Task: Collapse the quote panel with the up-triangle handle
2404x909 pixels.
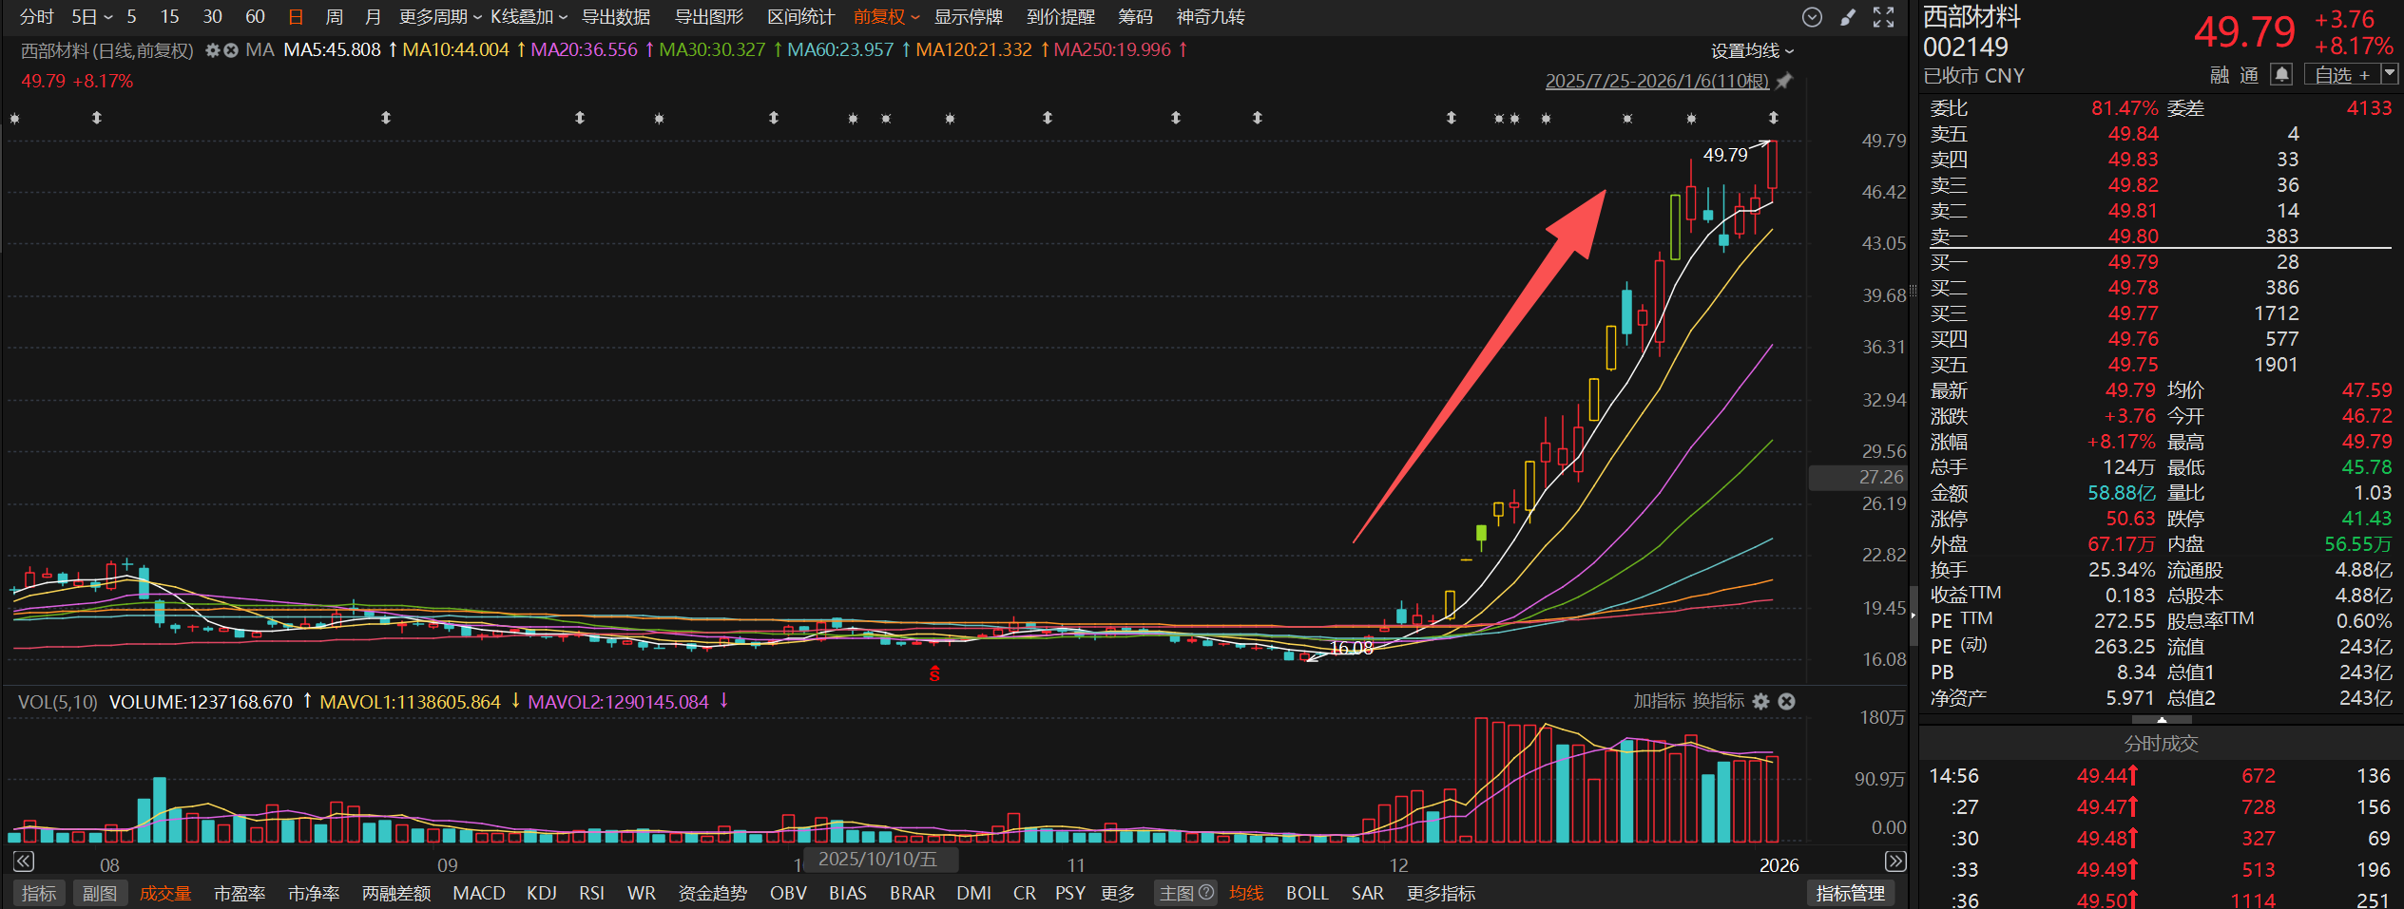Action: 2161,720
